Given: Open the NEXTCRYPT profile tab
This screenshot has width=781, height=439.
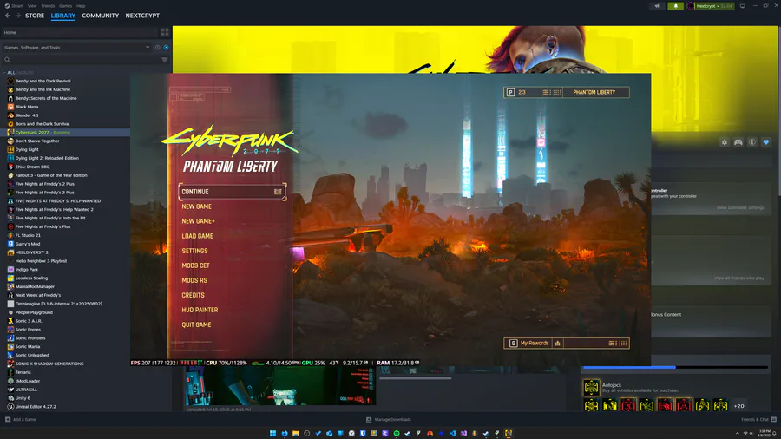Looking at the screenshot, I should point(142,16).
